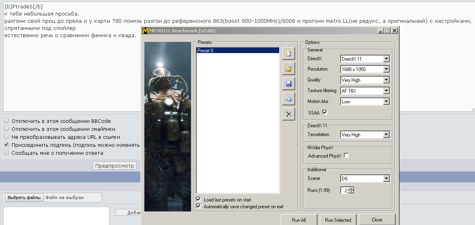
Task: Duplicate the preset with the copy icon
Action: (x=288, y=99)
